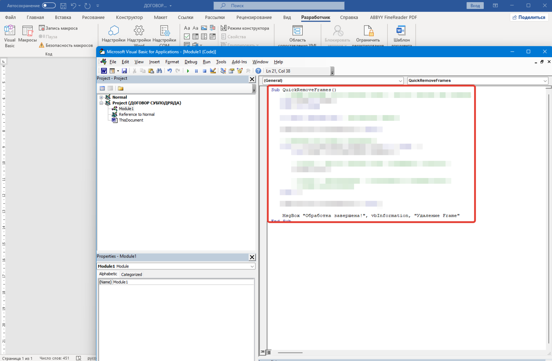
Task: Click the Run Sub green play icon
Action: [x=188, y=71]
